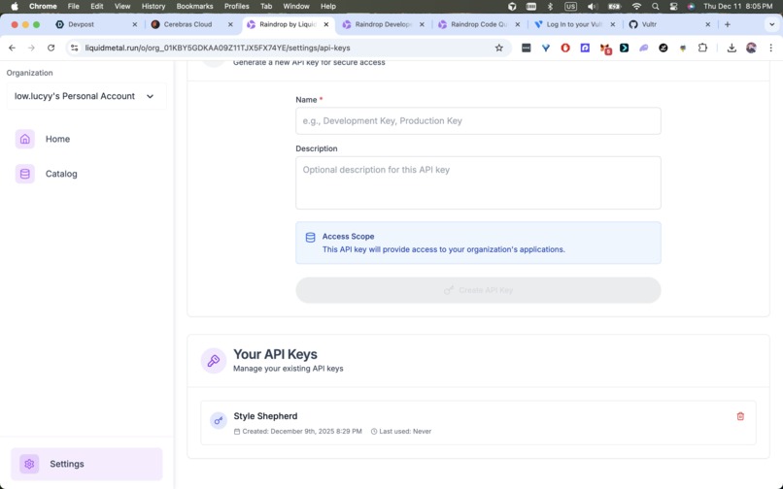Click the Access Scope heading
Viewport: 783px width, 489px height.
click(x=348, y=237)
